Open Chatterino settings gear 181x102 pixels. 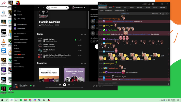153,4
